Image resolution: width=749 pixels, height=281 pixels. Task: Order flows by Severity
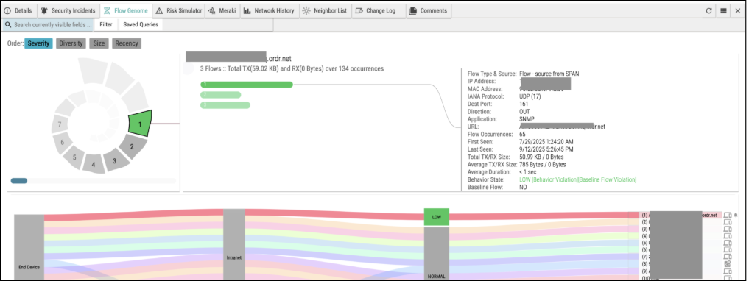pos(39,43)
